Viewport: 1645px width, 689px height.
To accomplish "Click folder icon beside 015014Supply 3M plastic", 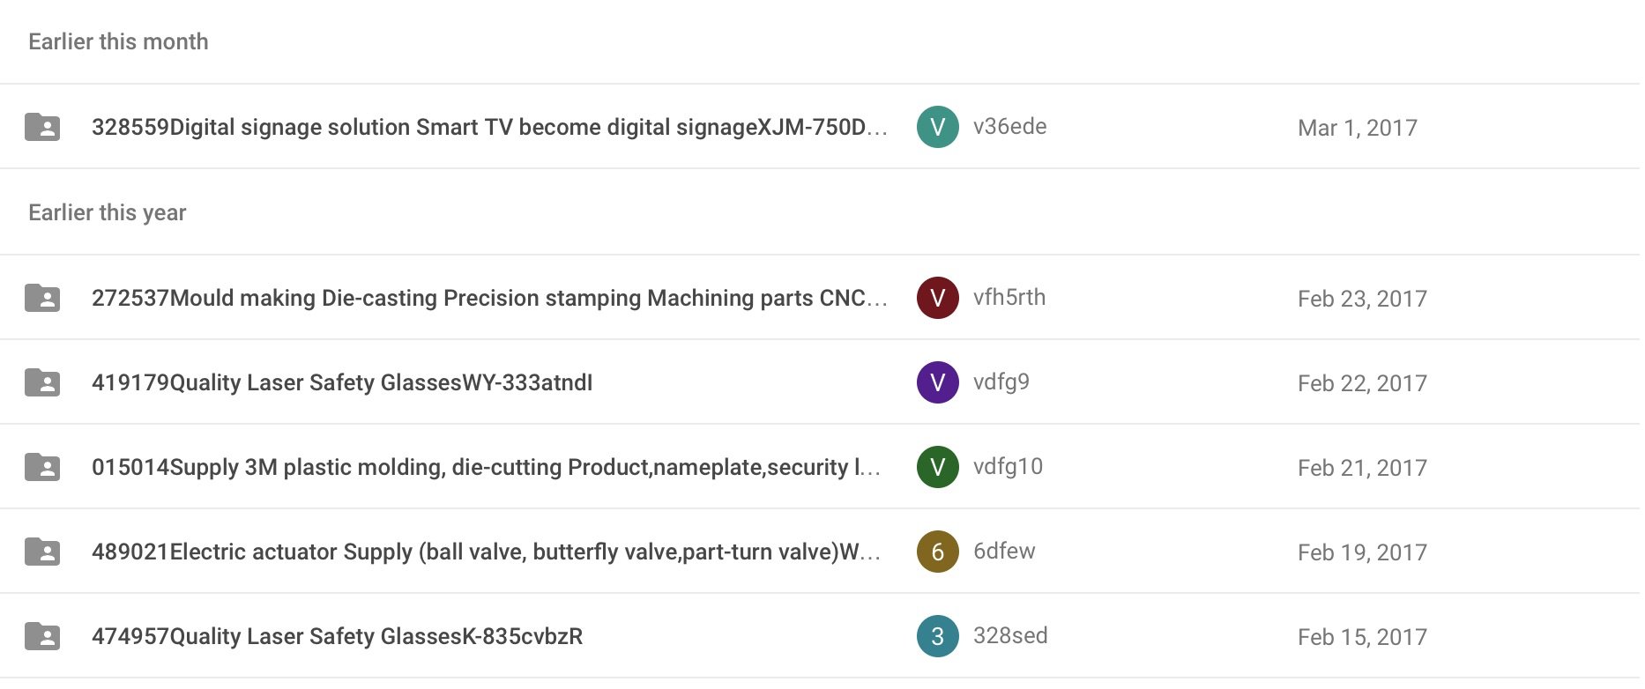I will coord(42,467).
